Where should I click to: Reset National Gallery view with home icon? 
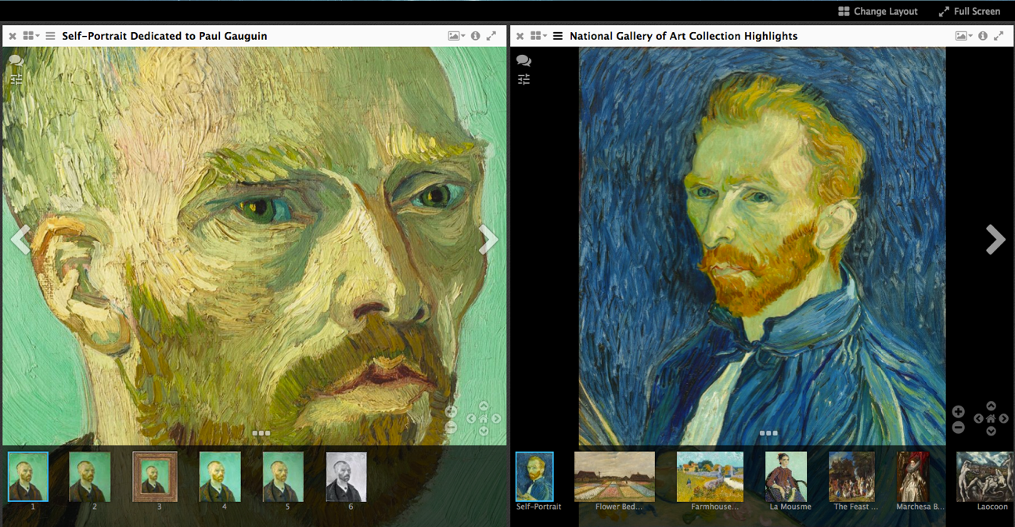pos(991,419)
